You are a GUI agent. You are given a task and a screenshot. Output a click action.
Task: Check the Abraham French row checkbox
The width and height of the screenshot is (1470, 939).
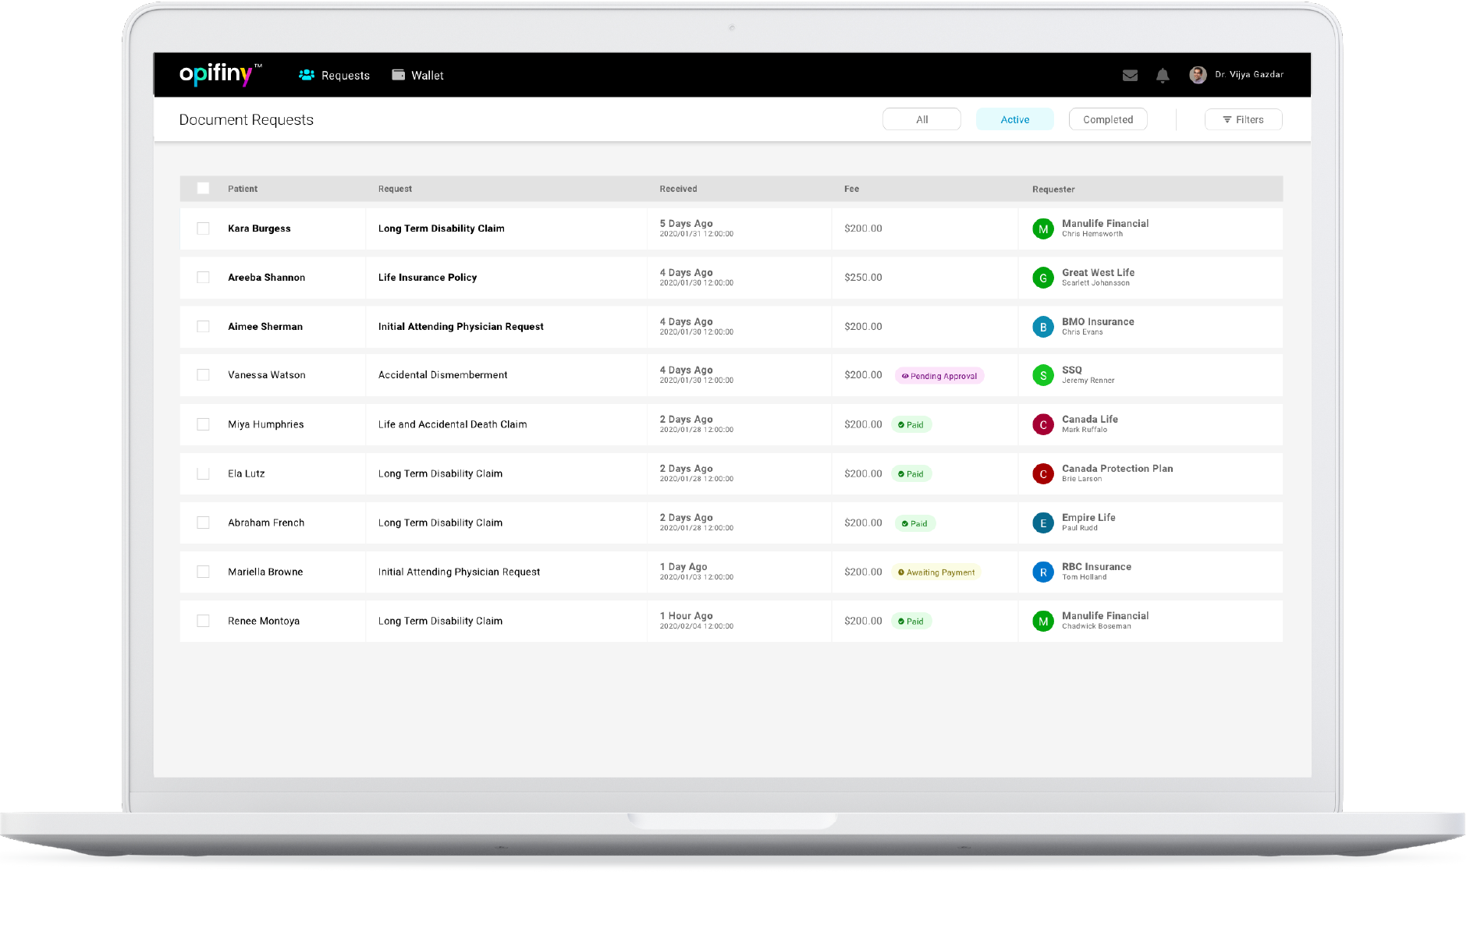(203, 523)
